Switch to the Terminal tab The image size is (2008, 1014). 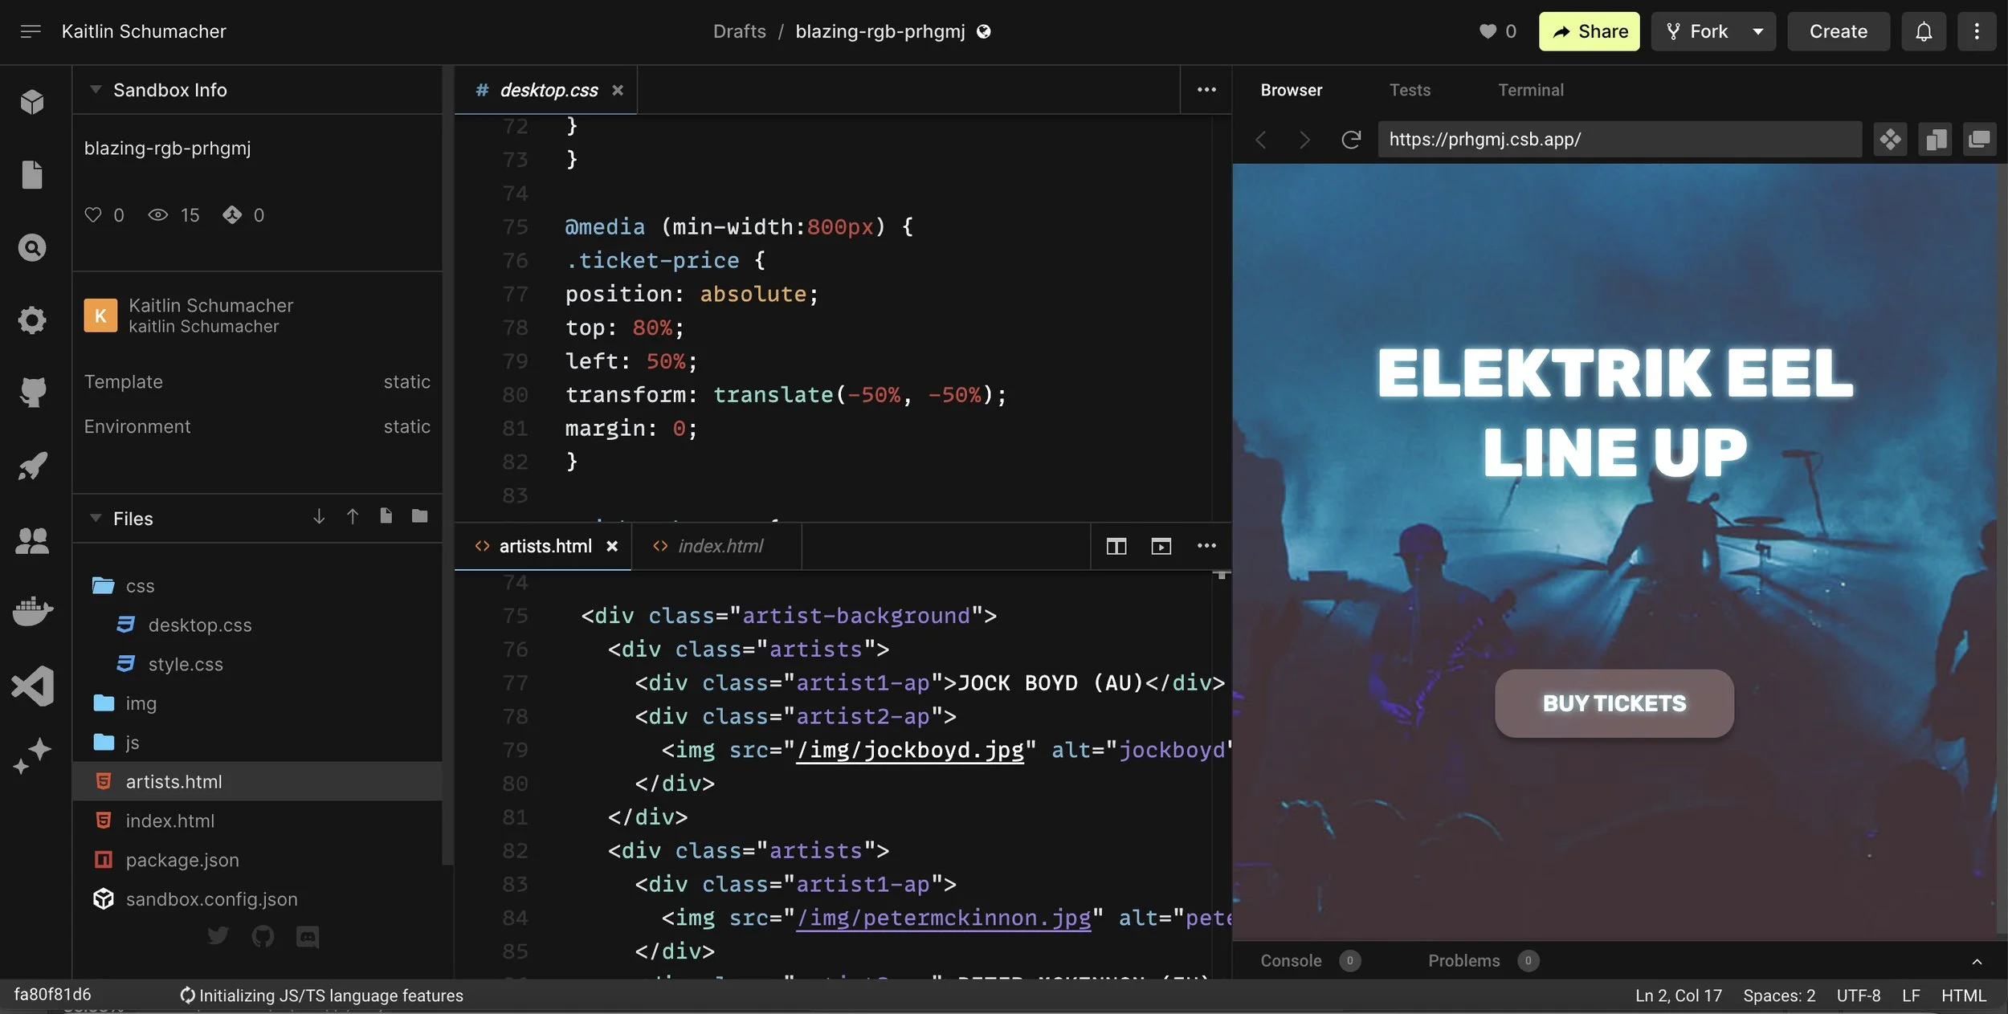click(1530, 90)
